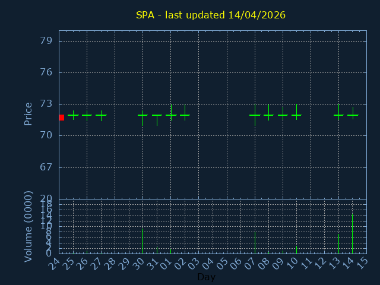Click the 67 price tick label

tap(46, 167)
